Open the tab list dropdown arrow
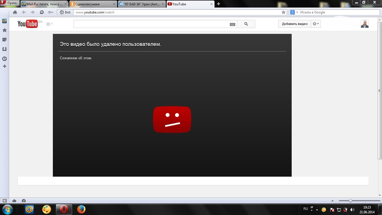The height and width of the screenshot is (215, 382). pos(348,4)
